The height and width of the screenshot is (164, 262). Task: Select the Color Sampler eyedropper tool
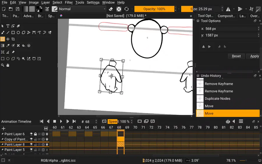[x=8, y=45]
